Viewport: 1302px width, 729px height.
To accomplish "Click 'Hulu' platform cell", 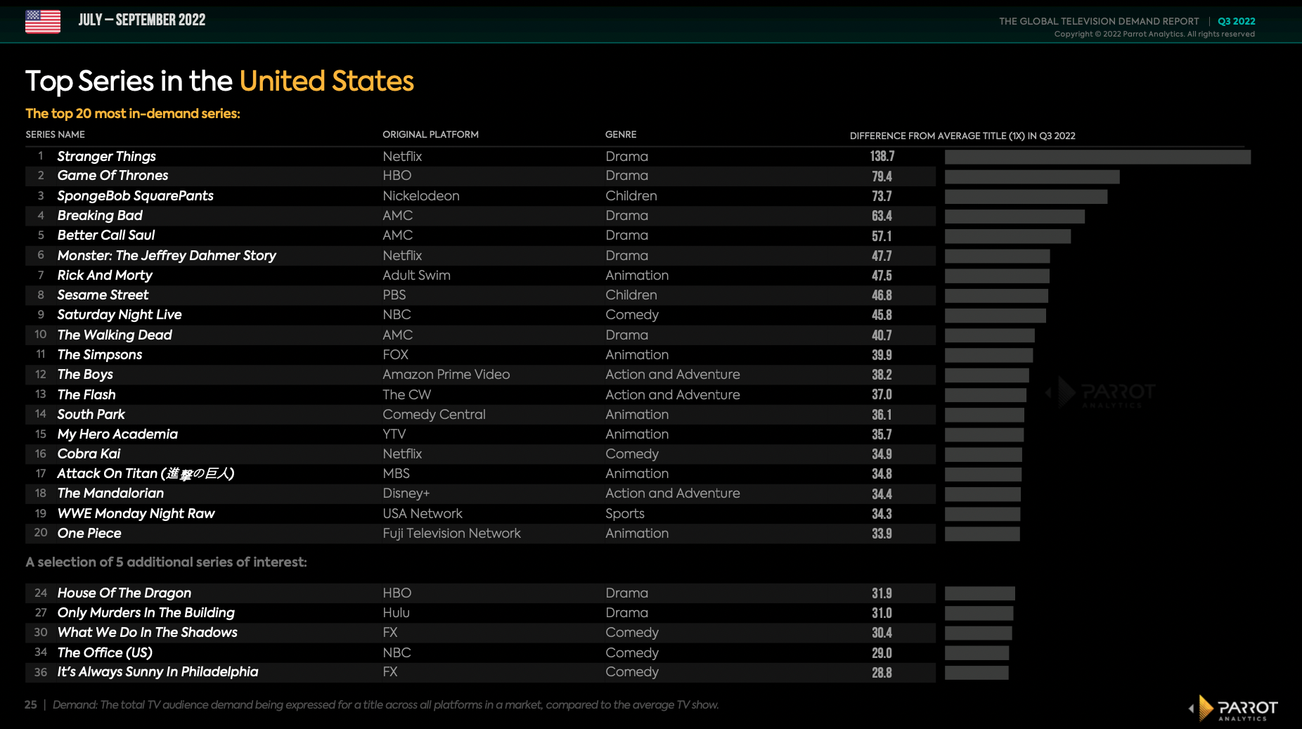I will click(396, 612).
